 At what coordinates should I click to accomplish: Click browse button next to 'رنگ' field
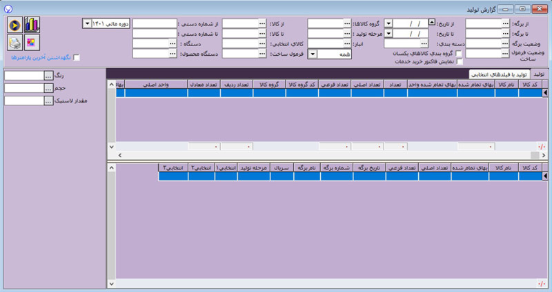point(48,76)
